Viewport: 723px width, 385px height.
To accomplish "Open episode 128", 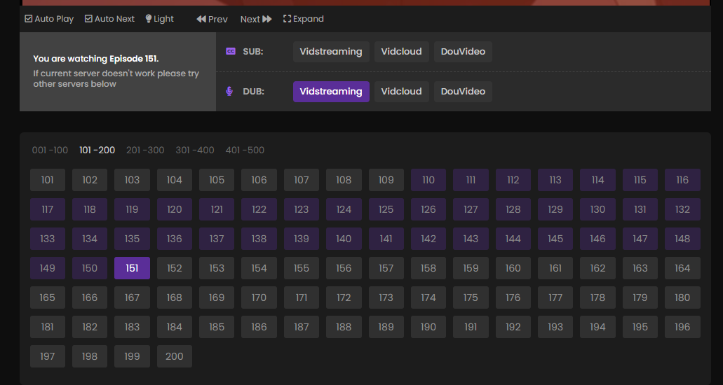I will [x=513, y=209].
